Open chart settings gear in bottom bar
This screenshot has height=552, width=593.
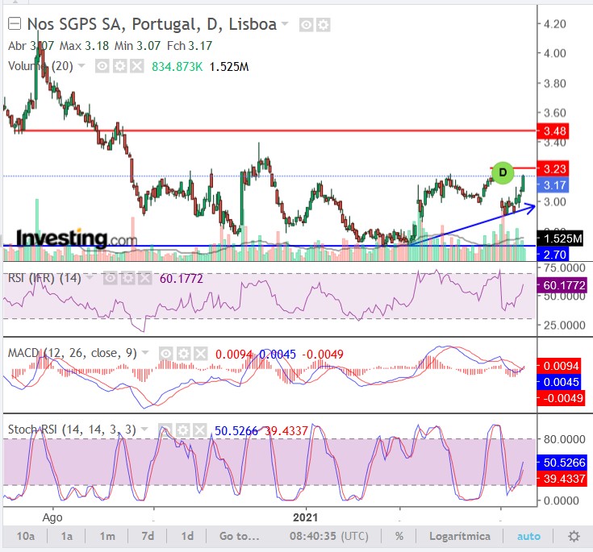pyautogui.click(x=574, y=536)
